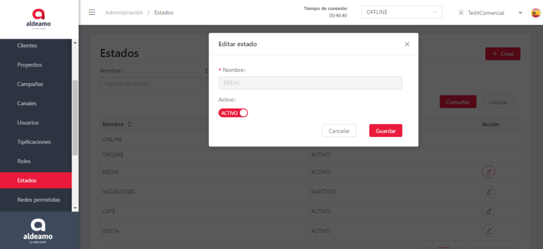
Task: Open Clientes in the sidebar
Action: click(27, 45)
